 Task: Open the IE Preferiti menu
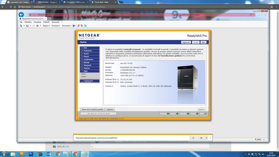click(x=46, y=22)
